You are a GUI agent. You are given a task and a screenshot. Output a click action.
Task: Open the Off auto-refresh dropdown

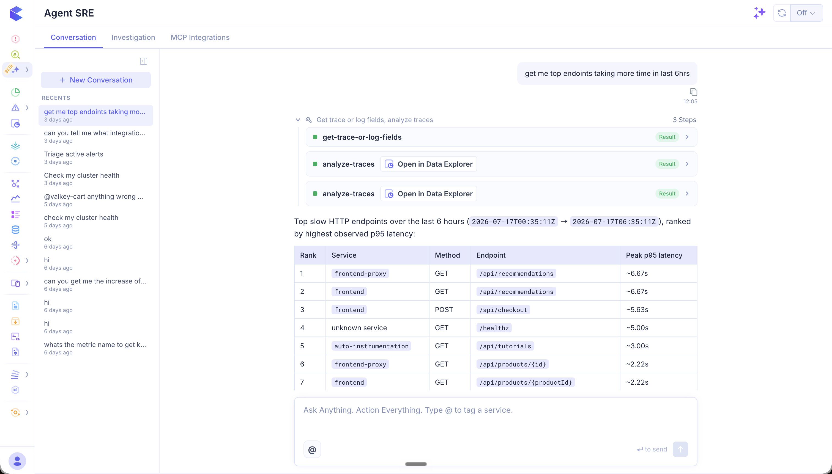click(806, 13)
